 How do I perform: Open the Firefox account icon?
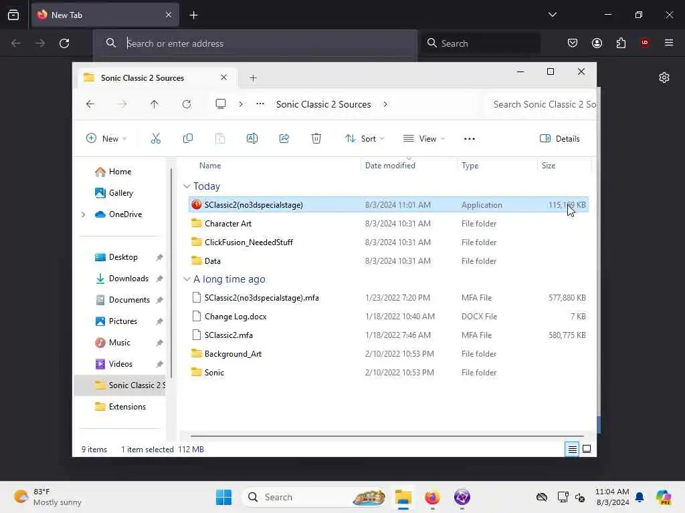(597, 43)
